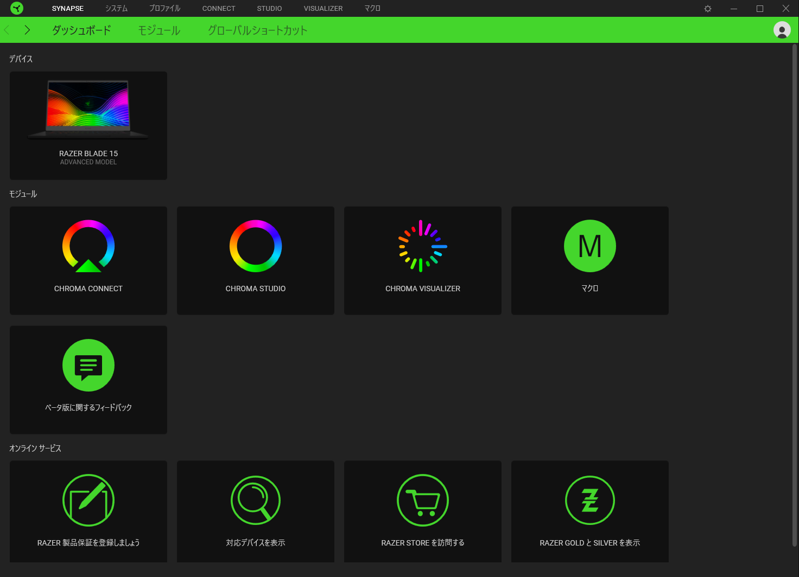The image size is (799, 577).
Task: Open the ベータ版に関するフィードバック chat icon
Action: pos(88,366)
